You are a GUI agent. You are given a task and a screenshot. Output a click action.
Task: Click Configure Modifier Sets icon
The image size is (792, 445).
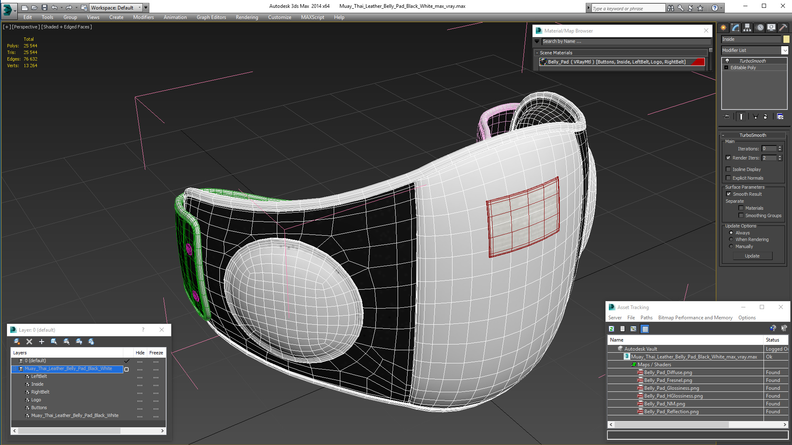coord(780,117)
